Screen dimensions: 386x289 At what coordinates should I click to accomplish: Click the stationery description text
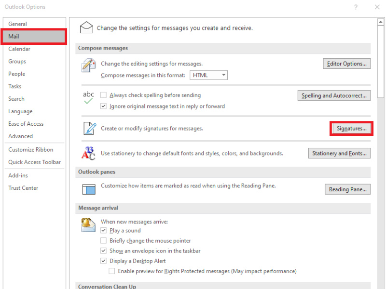(192, 153)
